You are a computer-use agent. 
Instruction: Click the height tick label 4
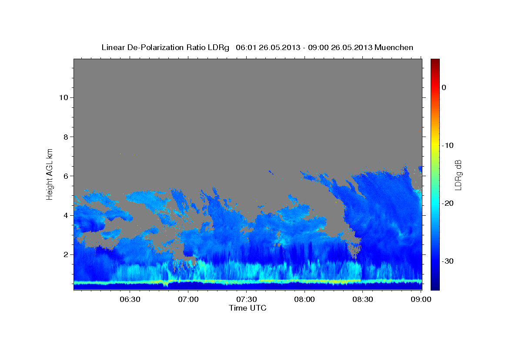65,215
